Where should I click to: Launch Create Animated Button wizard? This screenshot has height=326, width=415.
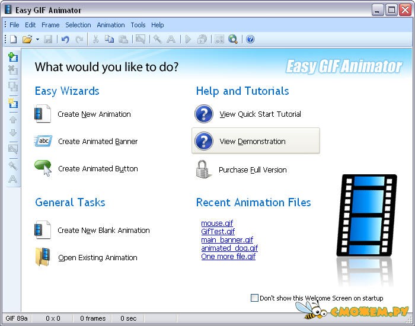click(86, 168)
